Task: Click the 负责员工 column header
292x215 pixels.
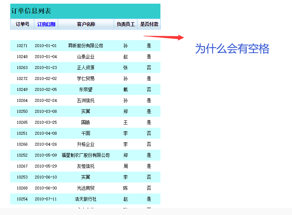Action: pos(126,24)
